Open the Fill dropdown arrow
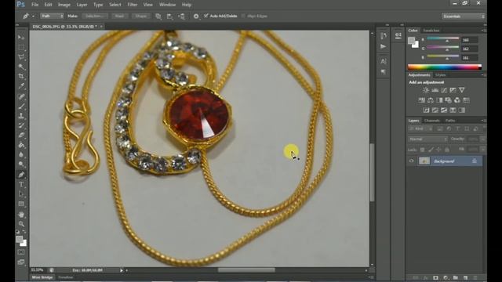The image size is (502, 282). [482, 150]
